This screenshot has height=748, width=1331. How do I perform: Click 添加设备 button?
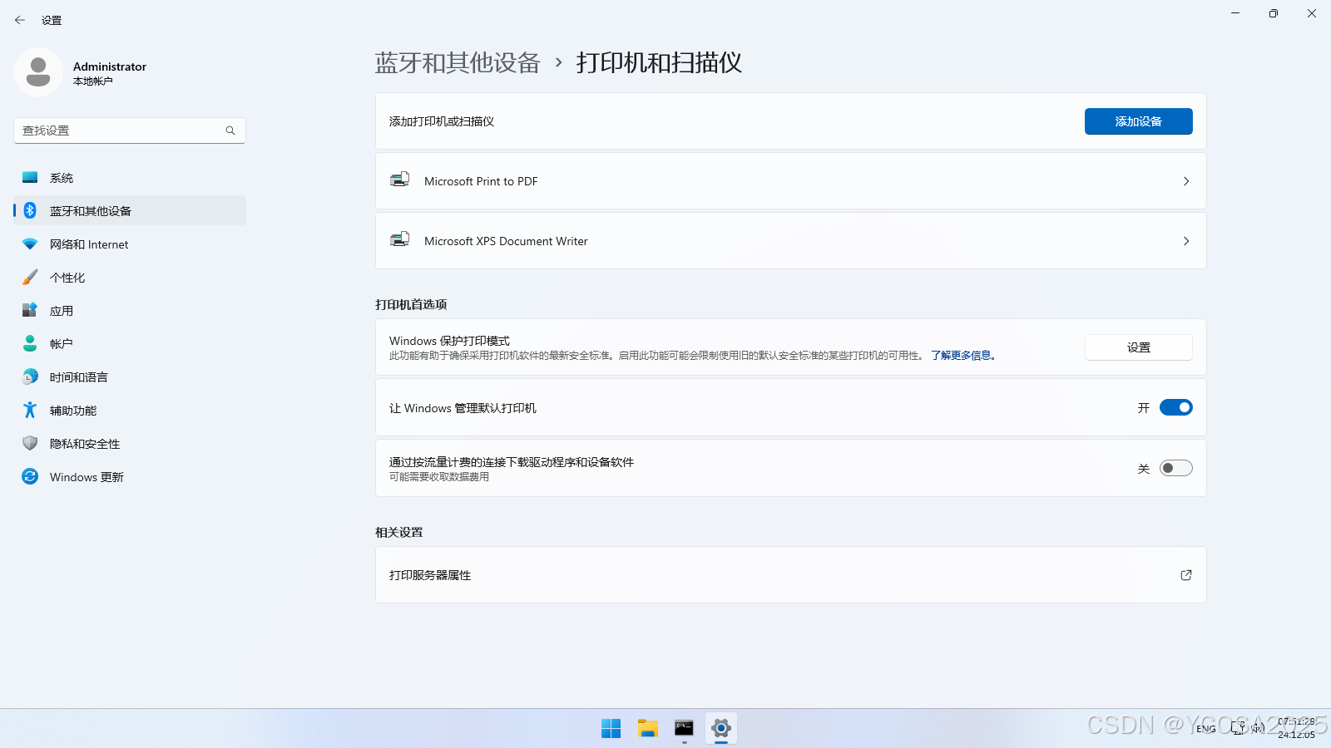click(1138, 121)
